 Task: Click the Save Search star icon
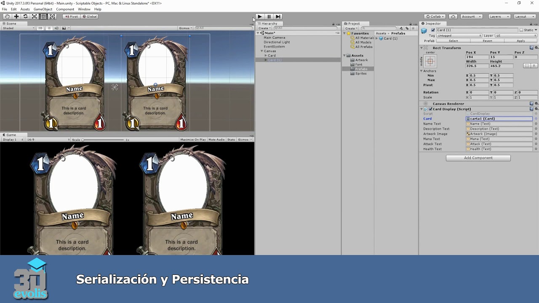point(413,28)
